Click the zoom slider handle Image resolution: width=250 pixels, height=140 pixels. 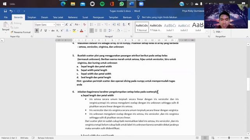pyautogui.click(x=229, y=138)
